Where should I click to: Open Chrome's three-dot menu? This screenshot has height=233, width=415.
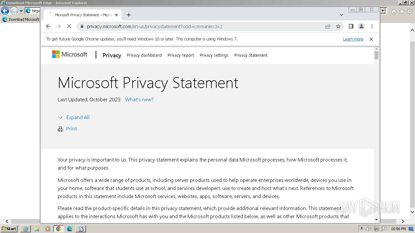pyautogui.click(x=372, y=26)
